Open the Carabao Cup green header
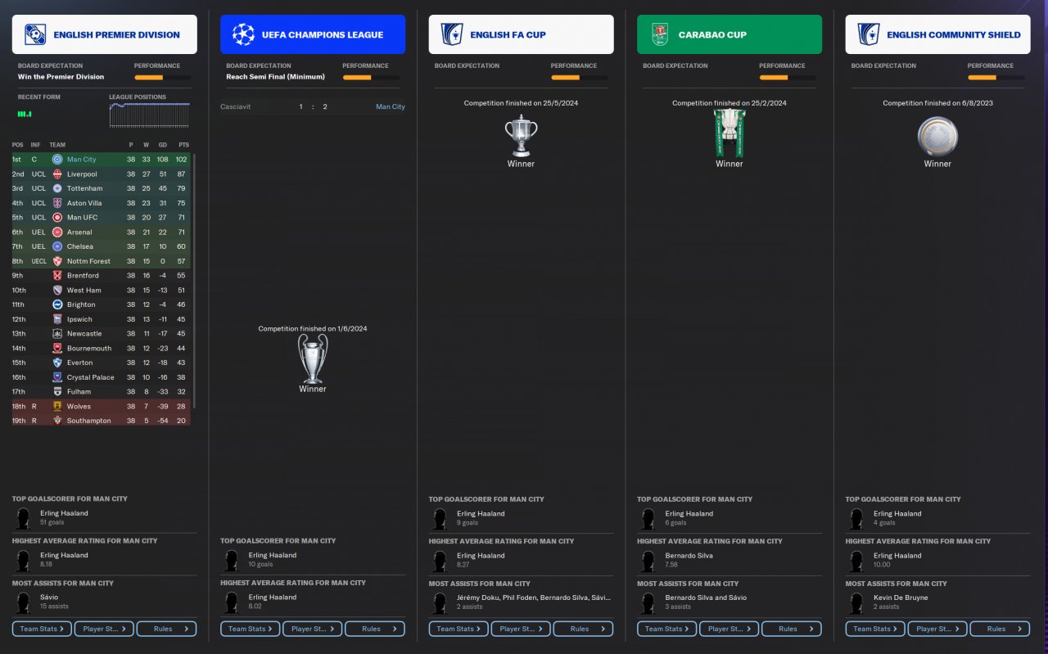The image size is (1048, 654). coord(730,34)
